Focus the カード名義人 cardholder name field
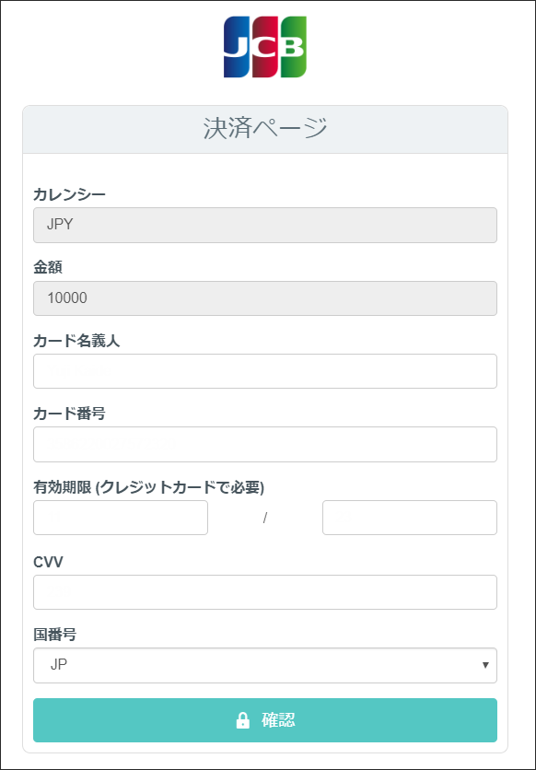The width and height of the screenshot is (536, 770). coord(265,371)
